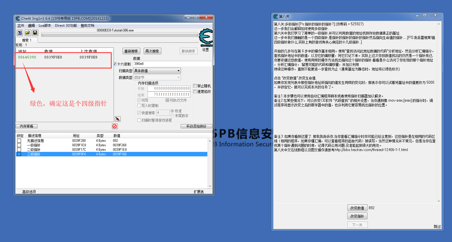Click the scan progress bar
The width and height of the screenshot is (452, 242).
pos(120,35)
